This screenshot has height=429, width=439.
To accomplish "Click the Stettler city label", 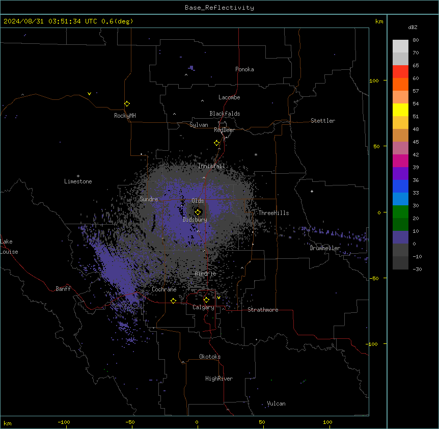I will tap(323, 121).
